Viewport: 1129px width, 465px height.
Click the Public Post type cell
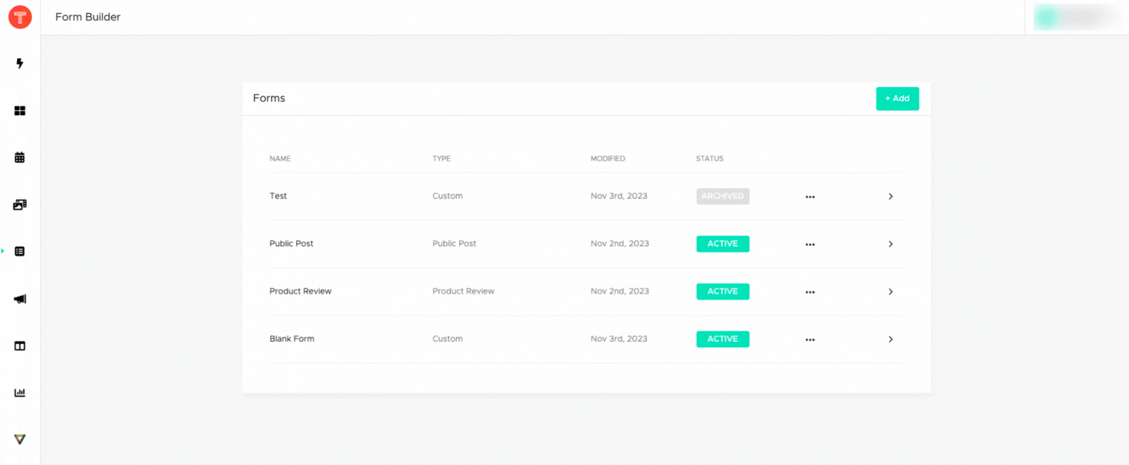pyautogui.click(x=454, y=243)
